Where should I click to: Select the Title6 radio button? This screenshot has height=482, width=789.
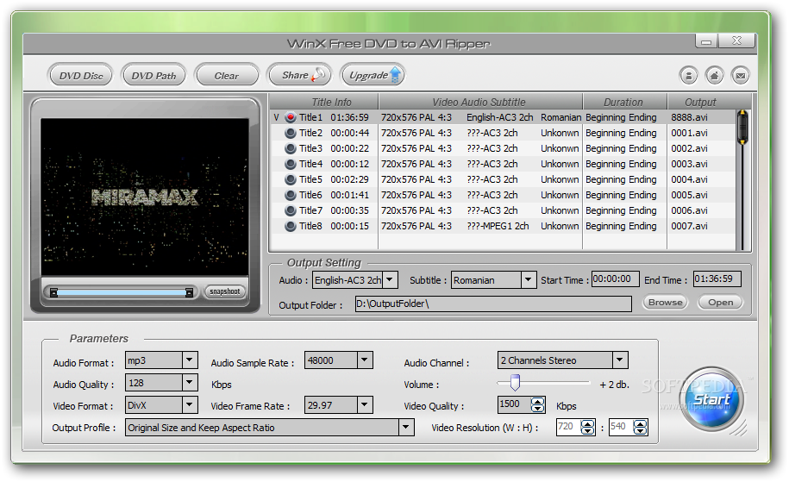click(291, 195)
